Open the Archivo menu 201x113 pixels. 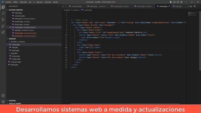coord(8,2)
